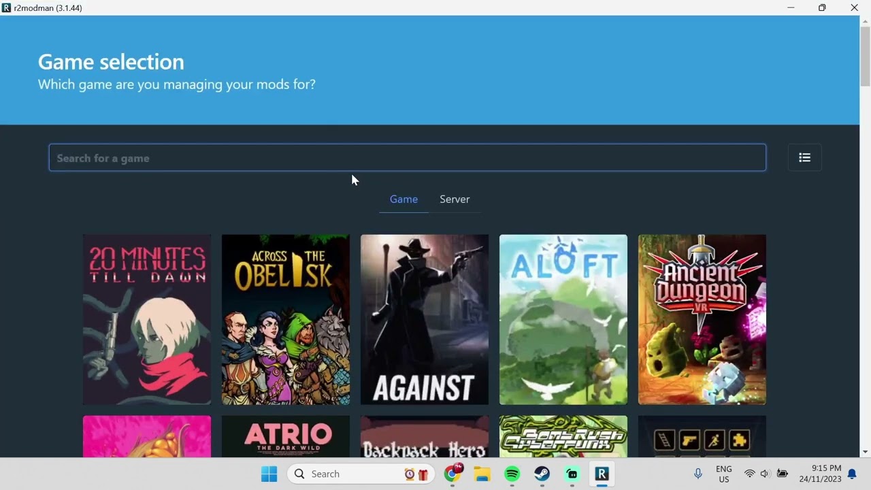871x490 pixels.
Task: Click the scrollbar down arrow
Action: coord(866,452)
